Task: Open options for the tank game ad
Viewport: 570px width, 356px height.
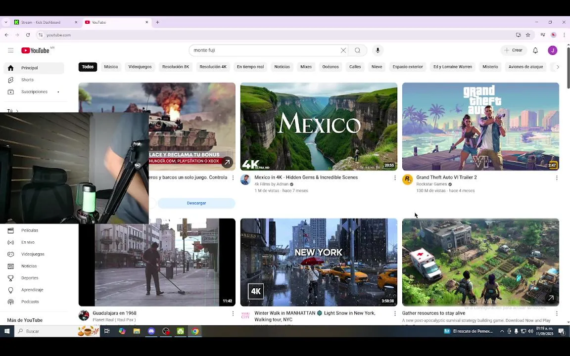Action: 233,178
